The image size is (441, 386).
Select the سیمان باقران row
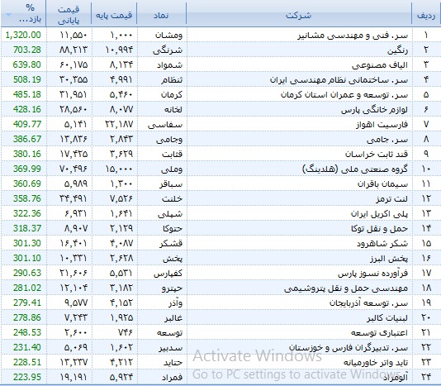[220, 183]
